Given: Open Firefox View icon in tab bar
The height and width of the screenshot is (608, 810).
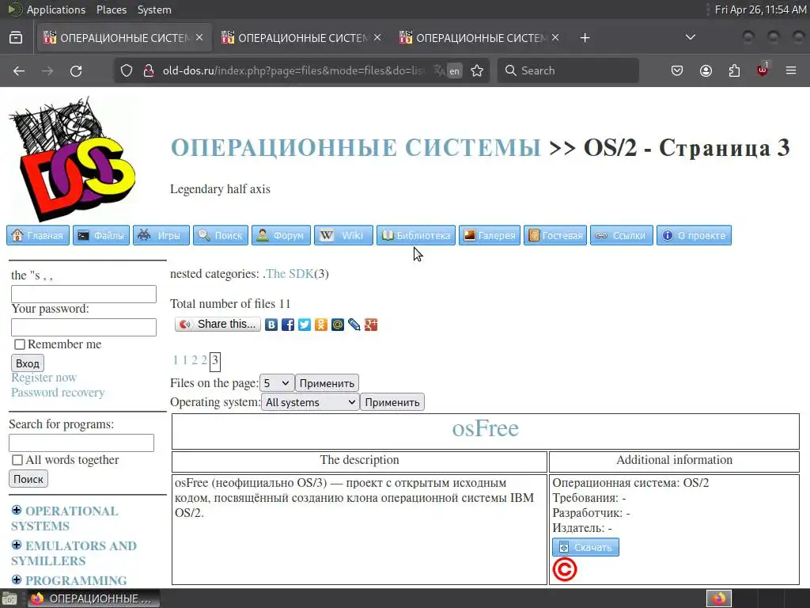Looking at the screenshot, I should pyautogui.click(x=16, y=38).
